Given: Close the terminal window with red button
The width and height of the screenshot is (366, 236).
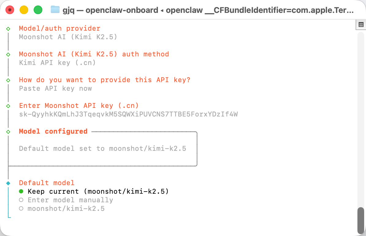Looking at the screenshot, I should (10, 10).
